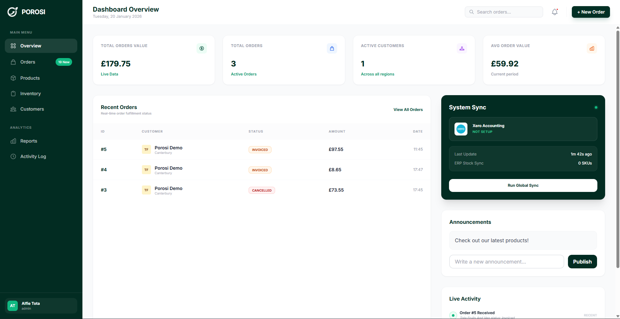Click the TF avatar in order #4 row
Viewport: 620px width, 319px height.
coord(146,170)
